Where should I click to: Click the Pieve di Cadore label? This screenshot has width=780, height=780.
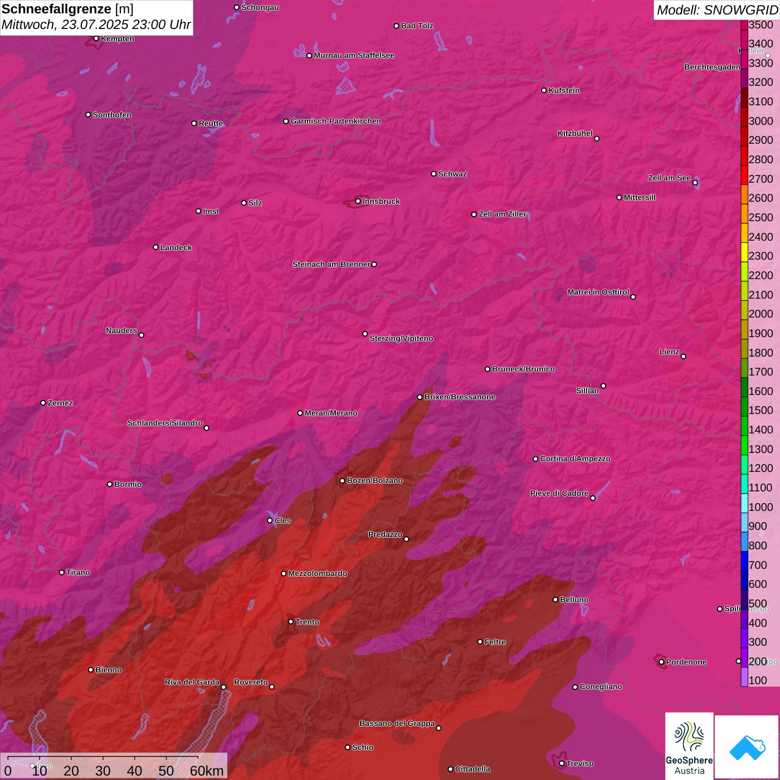coord(559,493)
